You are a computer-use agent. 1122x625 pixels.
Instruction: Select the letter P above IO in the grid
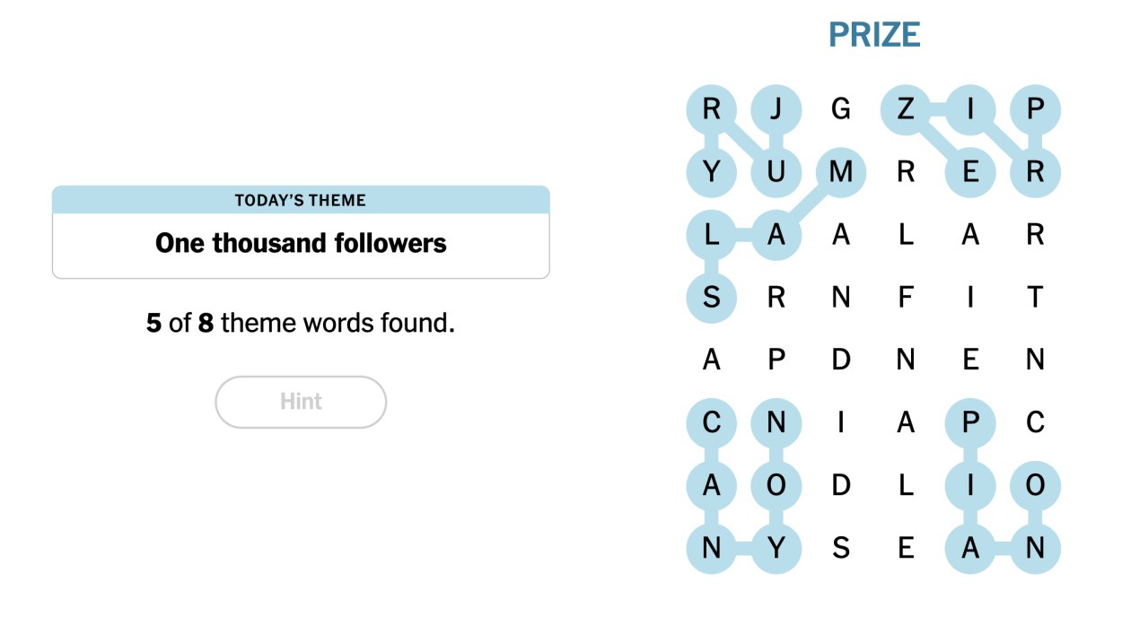[971, 423]
